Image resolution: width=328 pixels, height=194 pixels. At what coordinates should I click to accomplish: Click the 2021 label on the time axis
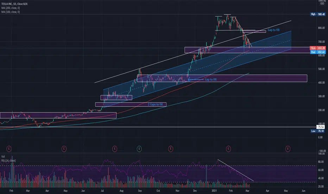(214, 190)
